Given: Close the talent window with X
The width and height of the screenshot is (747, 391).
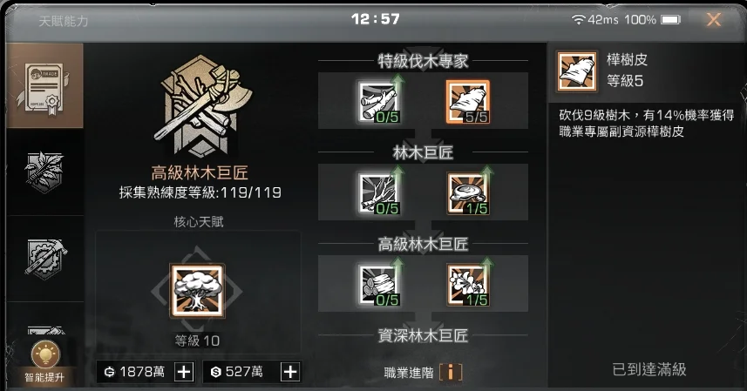Looking at the screenshot, I should point(713,19).
